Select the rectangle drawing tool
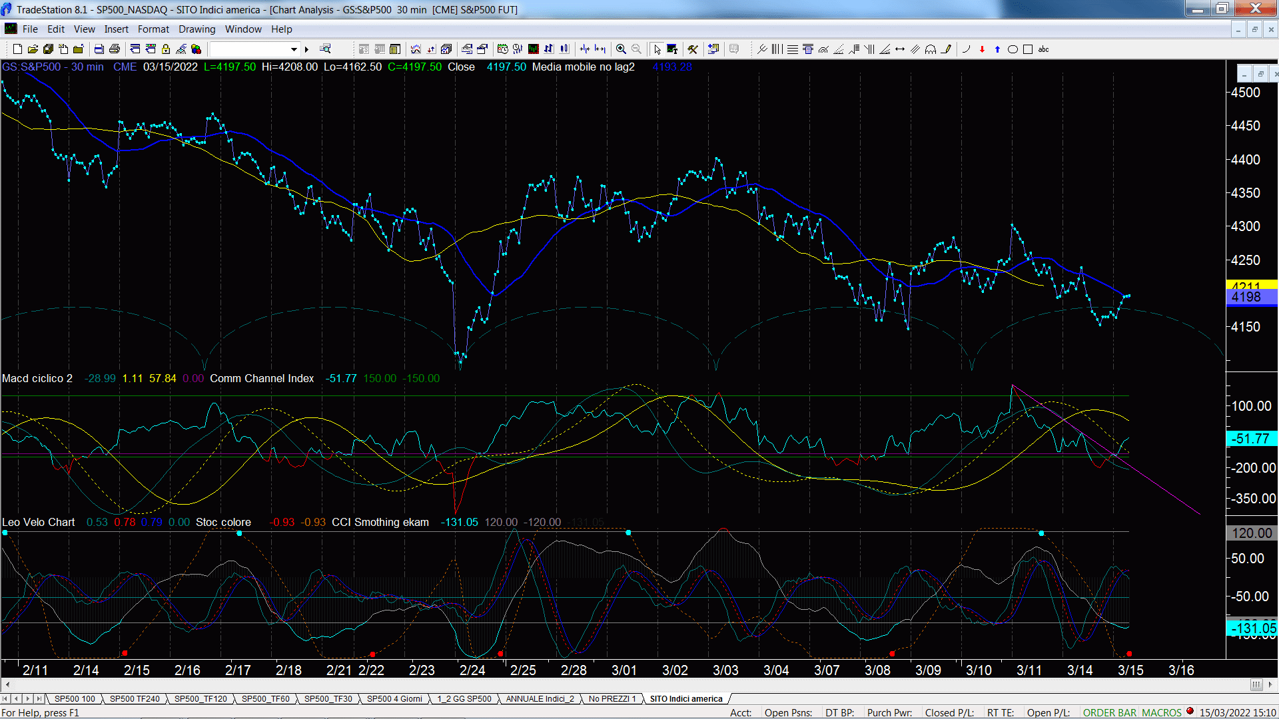1279x719 pixels. (x=1028, y=49)
